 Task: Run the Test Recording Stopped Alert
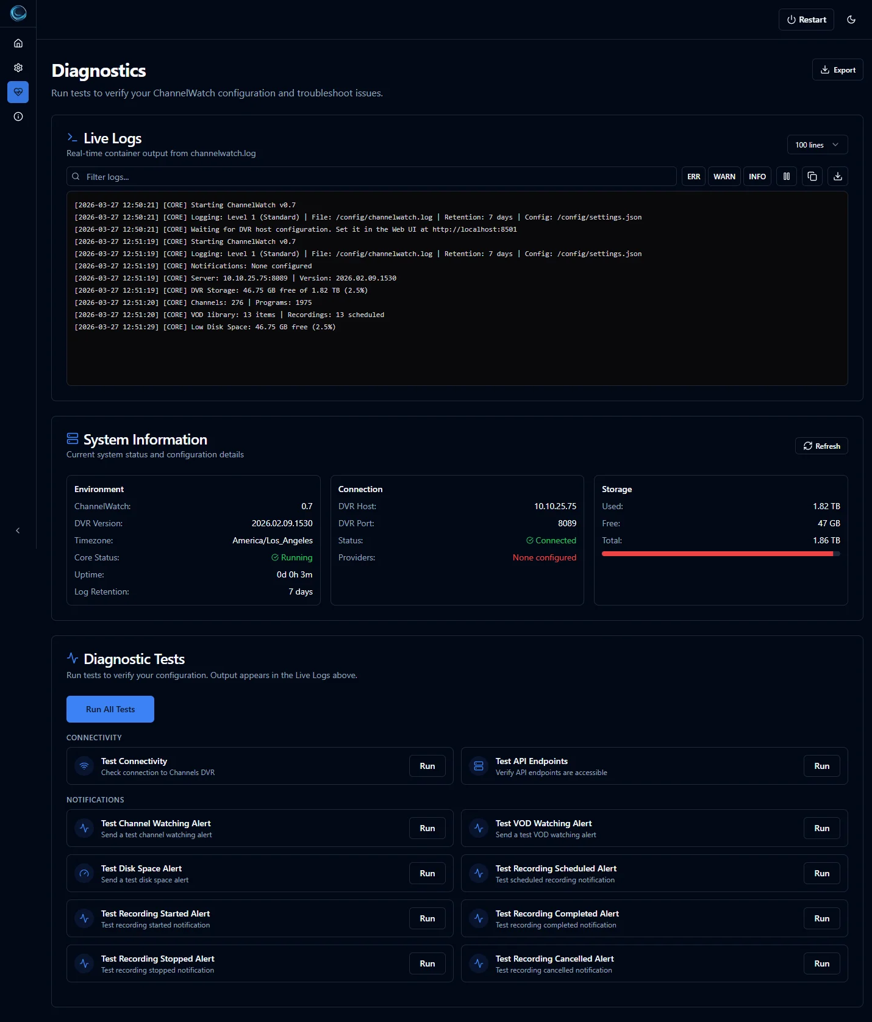coord(427,963)
